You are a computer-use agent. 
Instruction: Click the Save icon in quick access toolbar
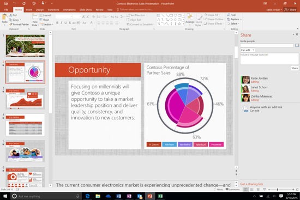point(6,3)
